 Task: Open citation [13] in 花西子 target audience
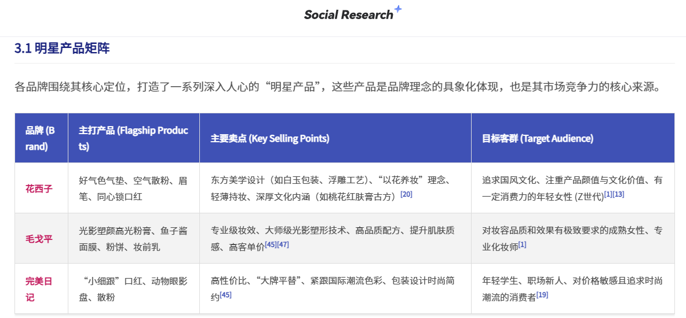619,194
